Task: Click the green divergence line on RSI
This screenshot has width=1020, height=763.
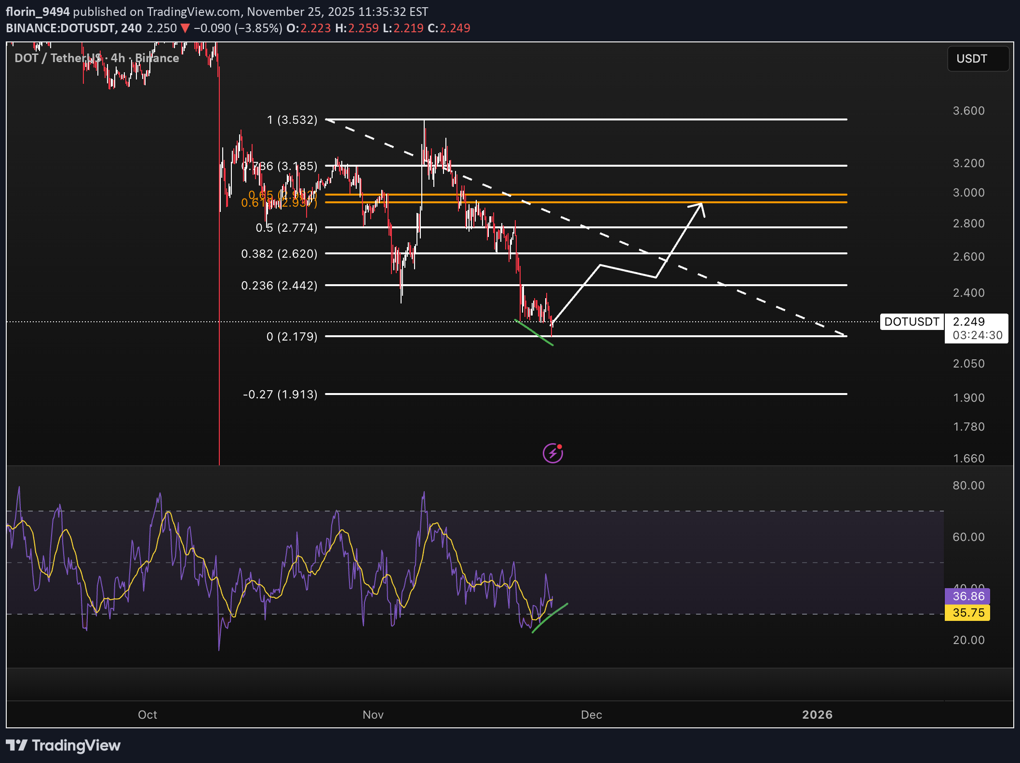Action: pos(550,617)
